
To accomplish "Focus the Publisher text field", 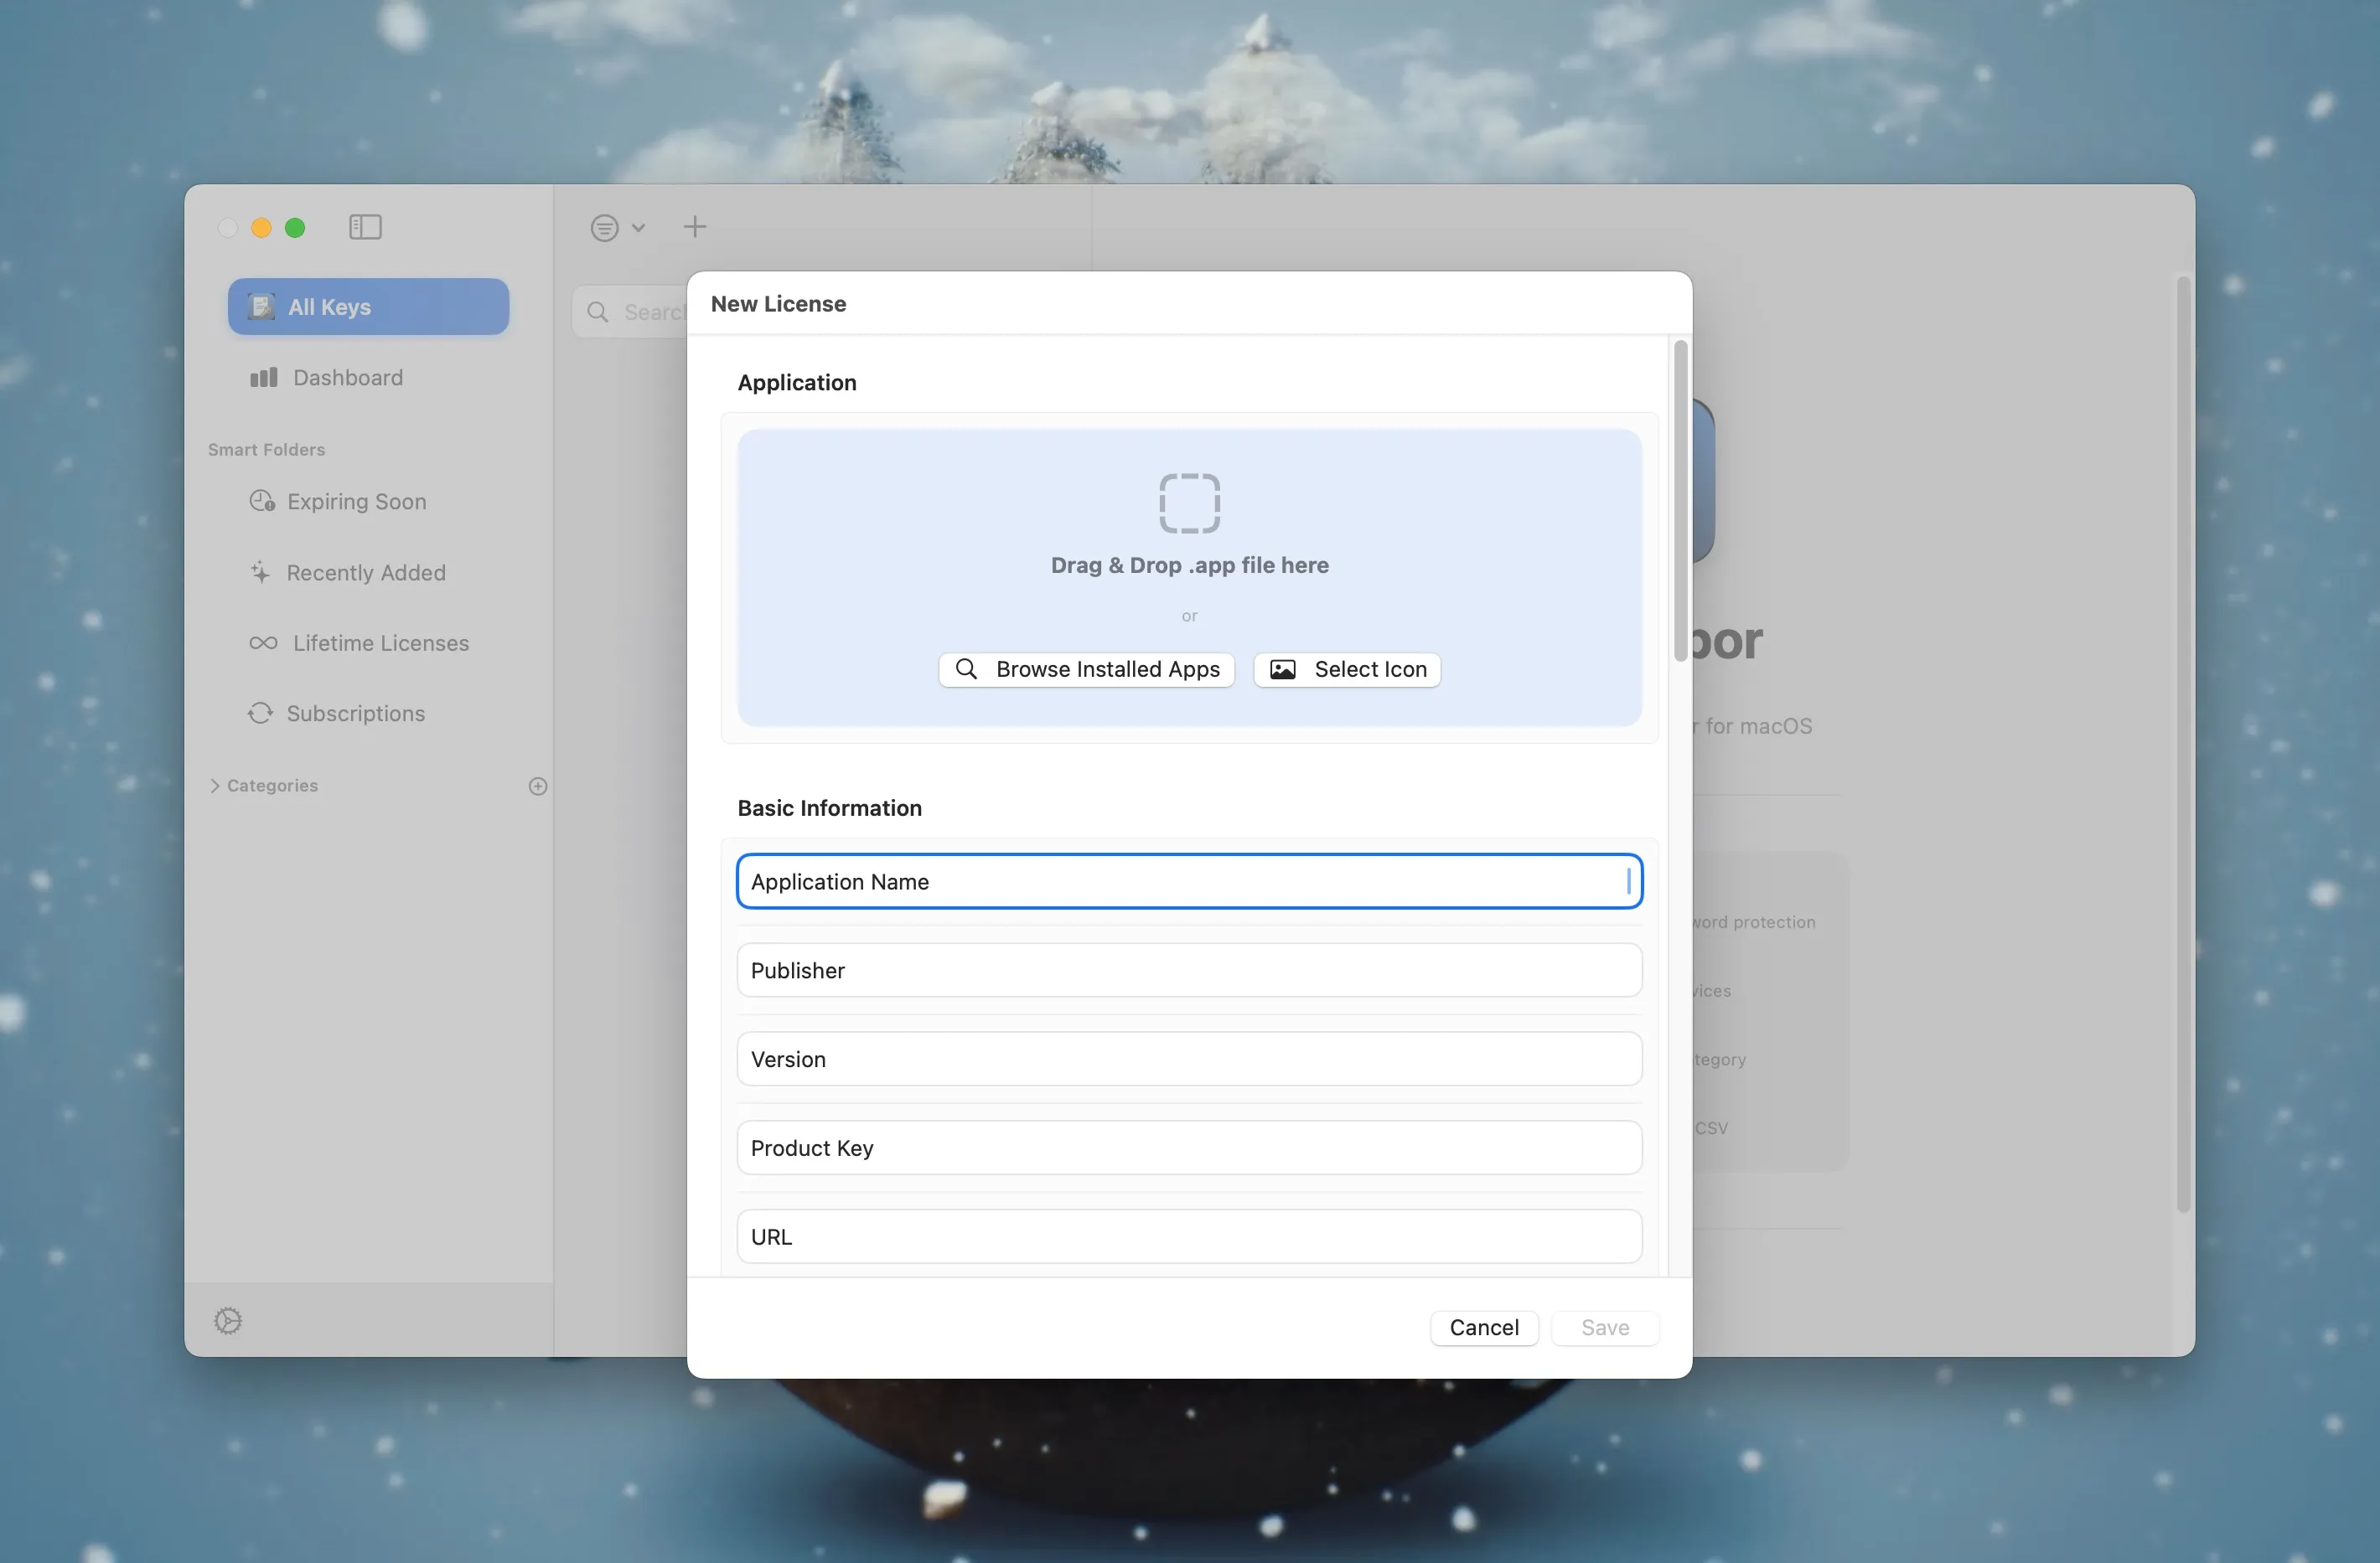I will click(1189, 970).
